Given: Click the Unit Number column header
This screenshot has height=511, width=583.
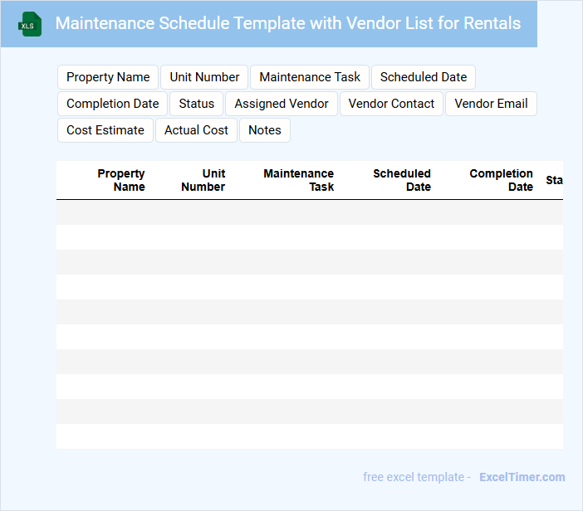Looking at the screenshot, I should (203, 180).
